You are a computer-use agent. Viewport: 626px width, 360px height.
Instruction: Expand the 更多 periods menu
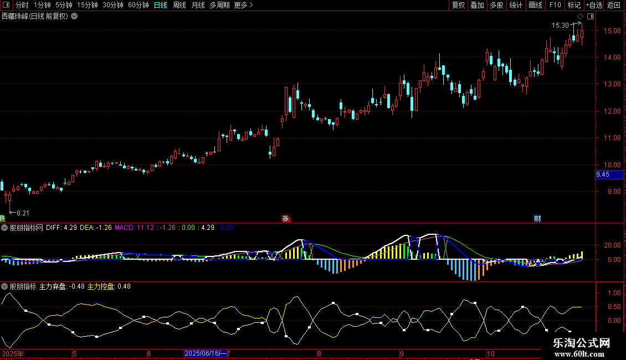click(x=243, y=5)
